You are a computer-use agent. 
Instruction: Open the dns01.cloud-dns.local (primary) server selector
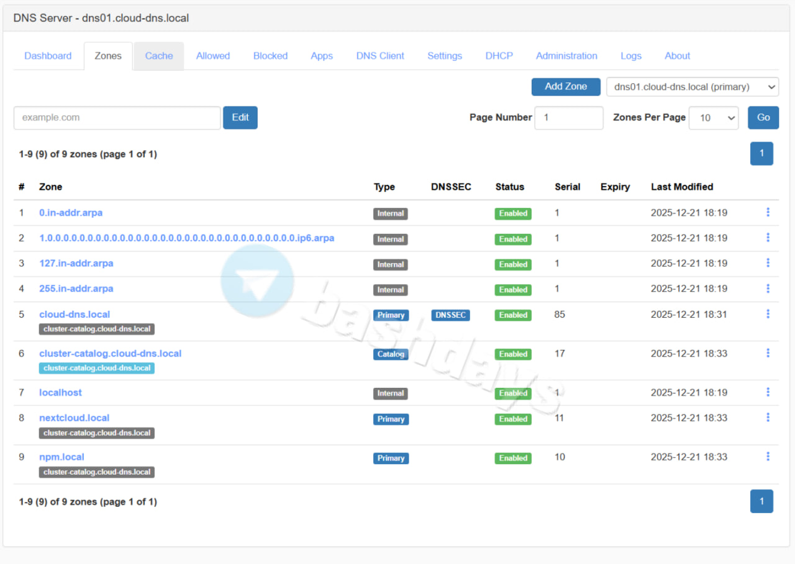click(x=692, y=87)
